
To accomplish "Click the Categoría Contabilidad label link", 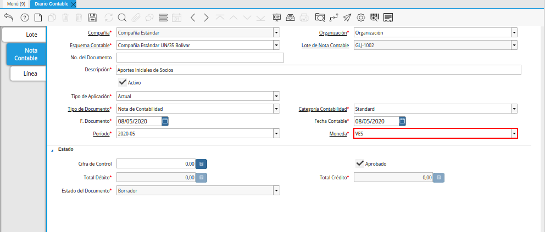I will click(x=323, y=109).
